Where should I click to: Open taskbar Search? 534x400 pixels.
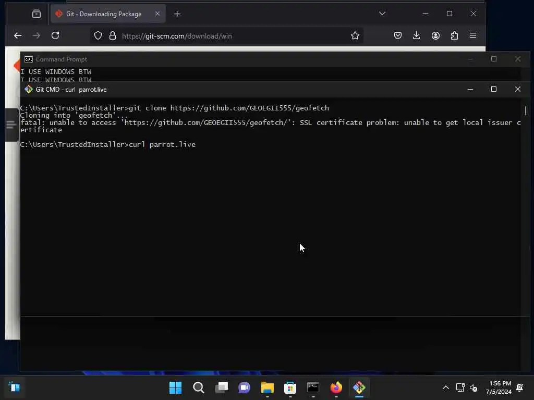198,387
